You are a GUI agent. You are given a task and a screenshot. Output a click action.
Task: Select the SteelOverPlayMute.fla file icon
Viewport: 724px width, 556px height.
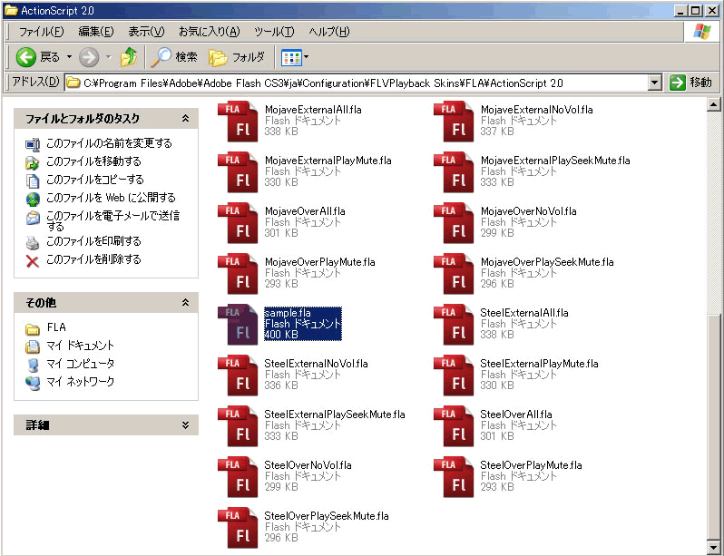point(454,477)
